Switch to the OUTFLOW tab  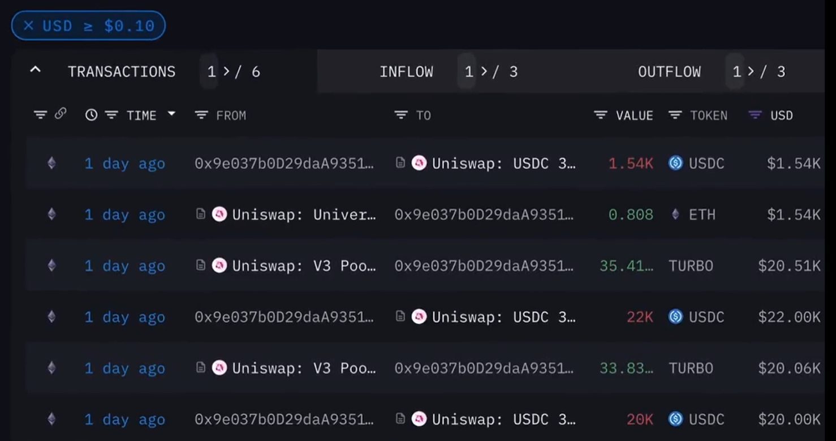669,72
